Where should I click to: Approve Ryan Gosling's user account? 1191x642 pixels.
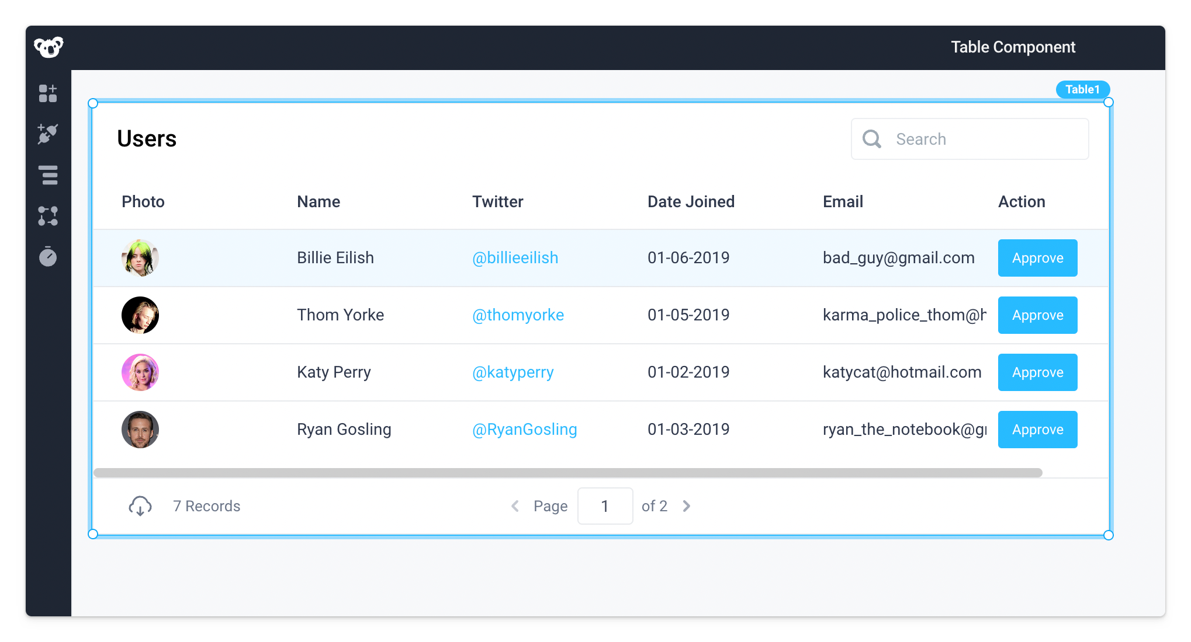coord(1037,430)
